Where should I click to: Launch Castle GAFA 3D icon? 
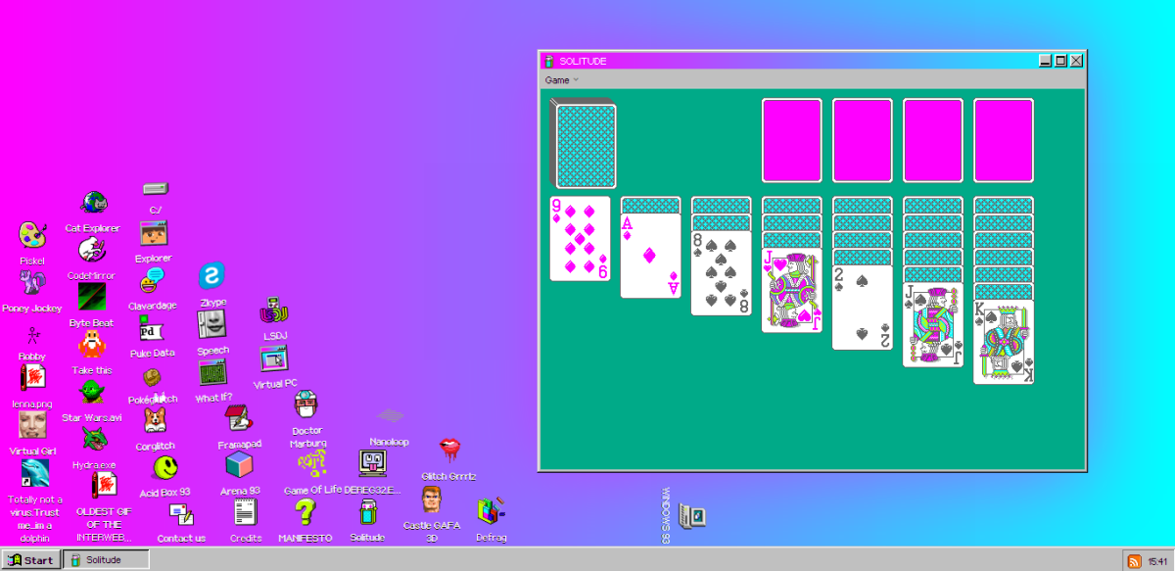pos(431,500)
